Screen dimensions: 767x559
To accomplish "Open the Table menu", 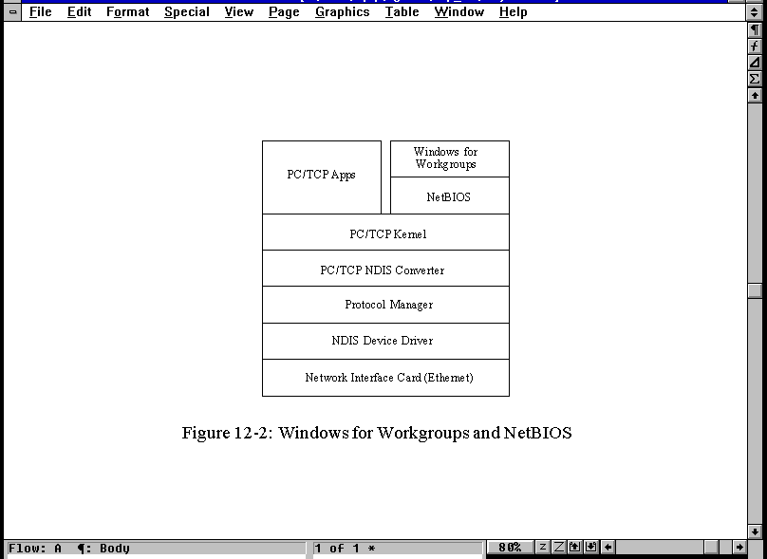I will (x=402, y=12).
